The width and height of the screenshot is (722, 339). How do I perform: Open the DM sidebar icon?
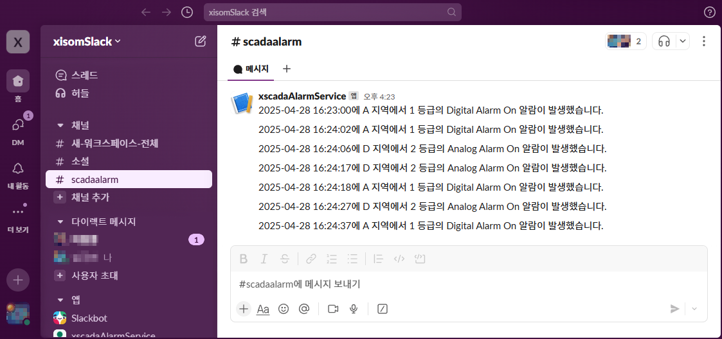pyautogui.click(x=18, y=125)
